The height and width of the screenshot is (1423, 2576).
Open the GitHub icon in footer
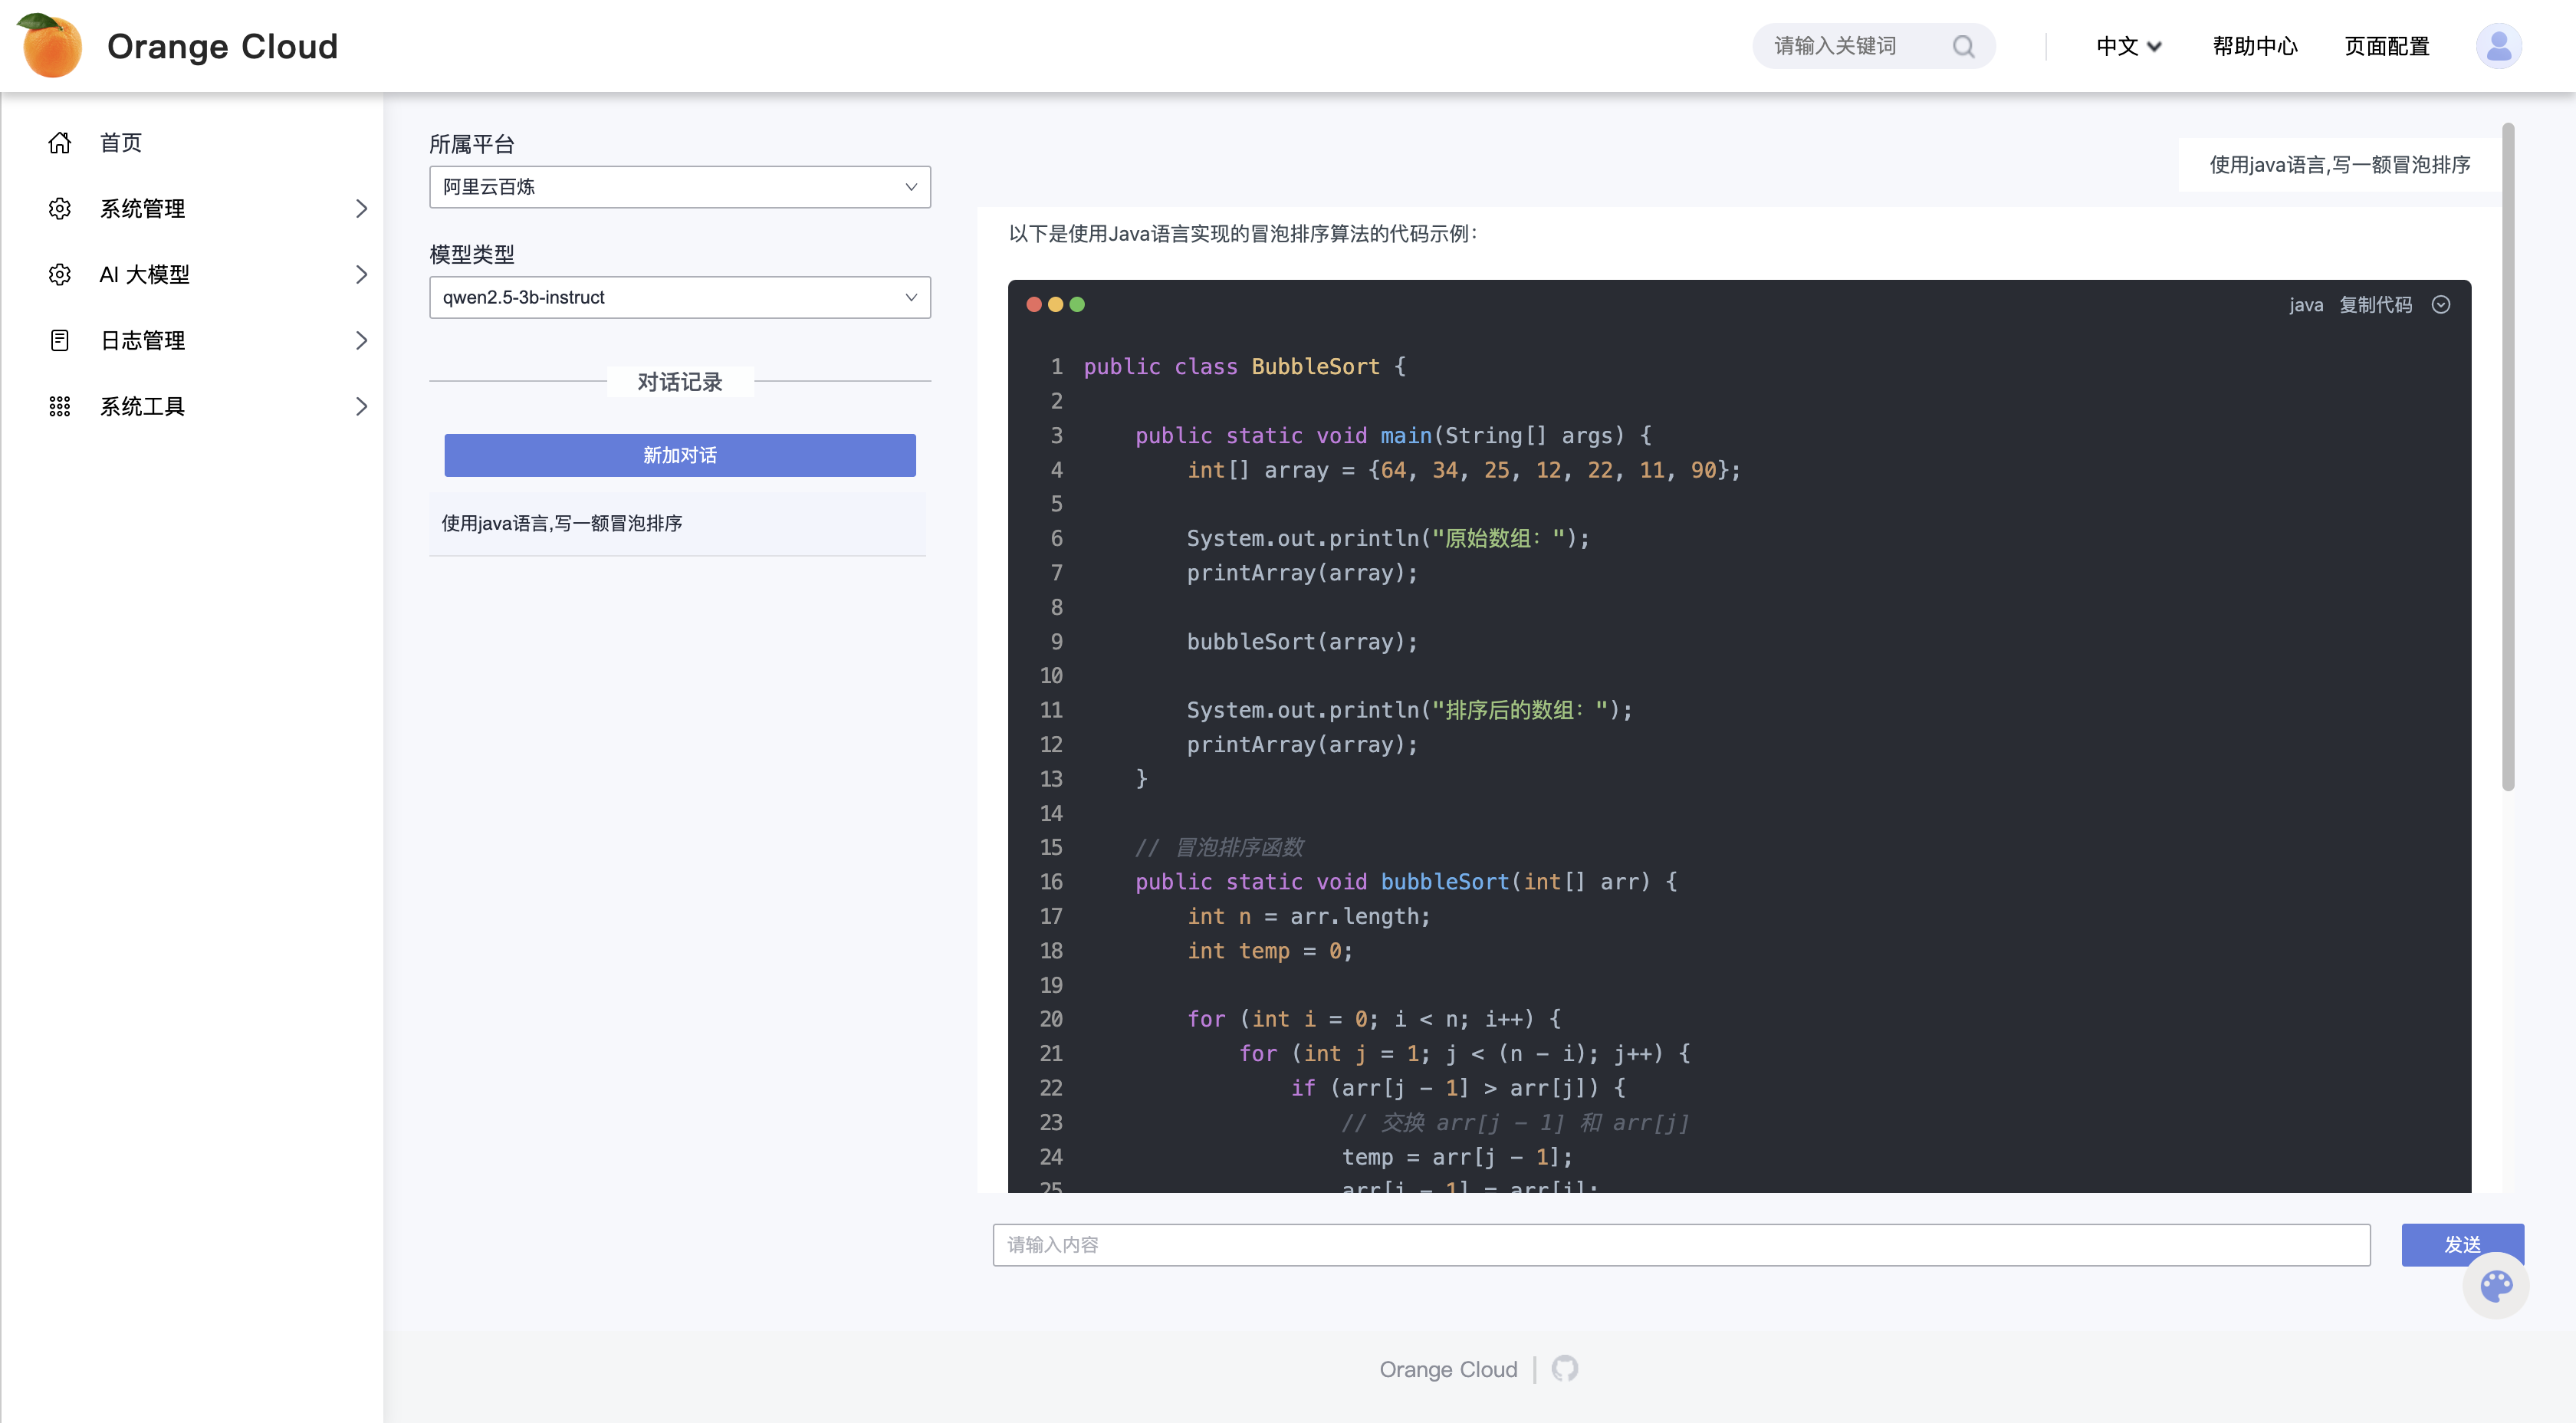pyautogui.click(x=1564, y=1368)
